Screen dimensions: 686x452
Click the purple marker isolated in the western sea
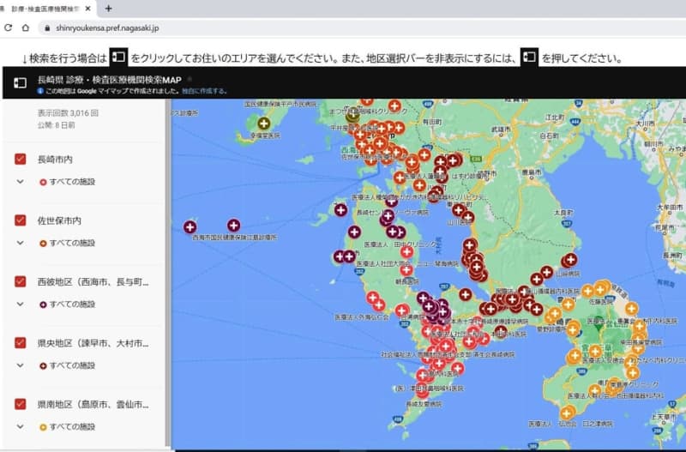[190, 226]
